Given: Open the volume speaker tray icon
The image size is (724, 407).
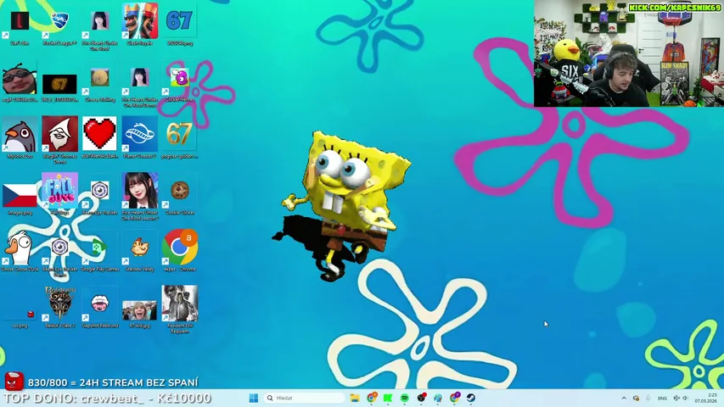Looking at the screenshot, I should [686, 398].
